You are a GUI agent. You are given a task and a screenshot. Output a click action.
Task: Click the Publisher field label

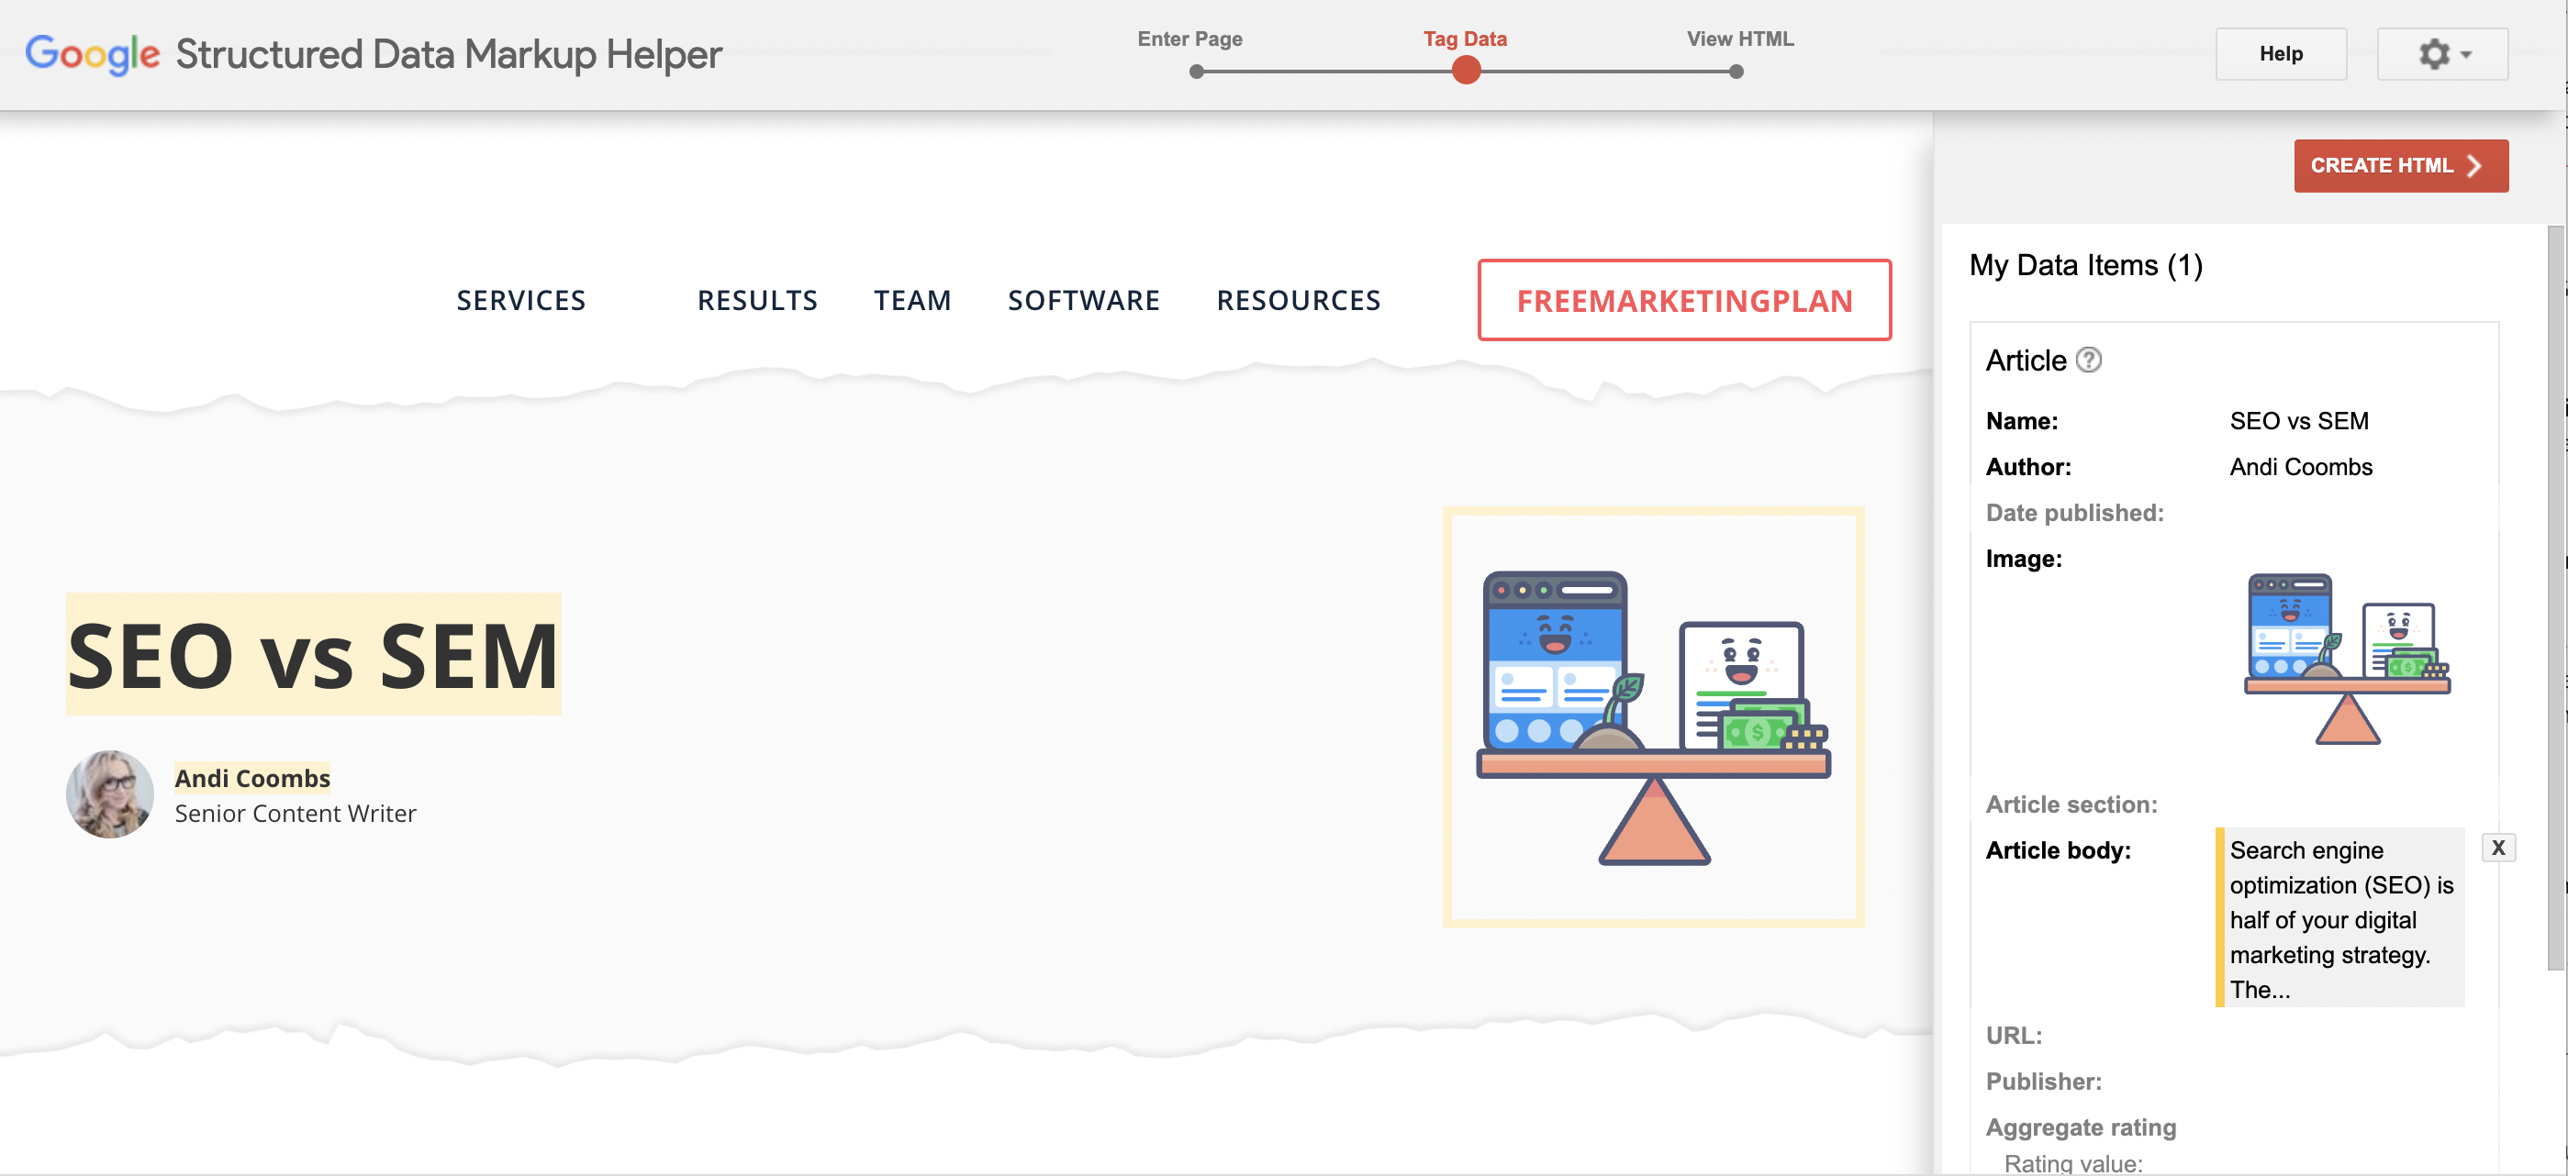point(2044,1082)
